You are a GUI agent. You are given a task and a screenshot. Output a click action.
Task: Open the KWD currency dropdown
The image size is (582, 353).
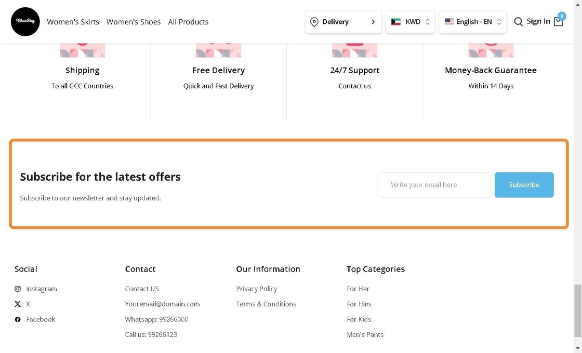[x=411, y=22]
